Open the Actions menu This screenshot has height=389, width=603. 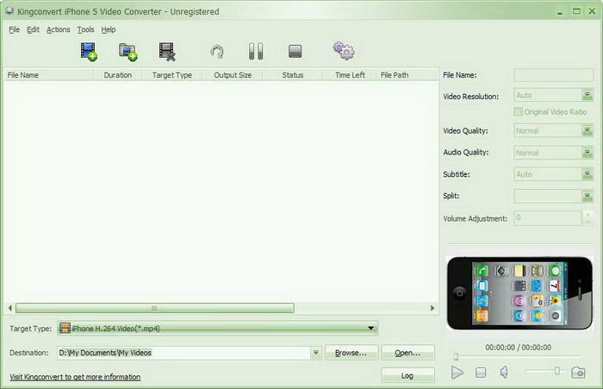[58, 29]
